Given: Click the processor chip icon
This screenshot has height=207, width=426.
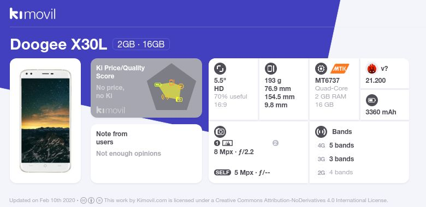Looking at the screenshot, I should coord(321,69).
